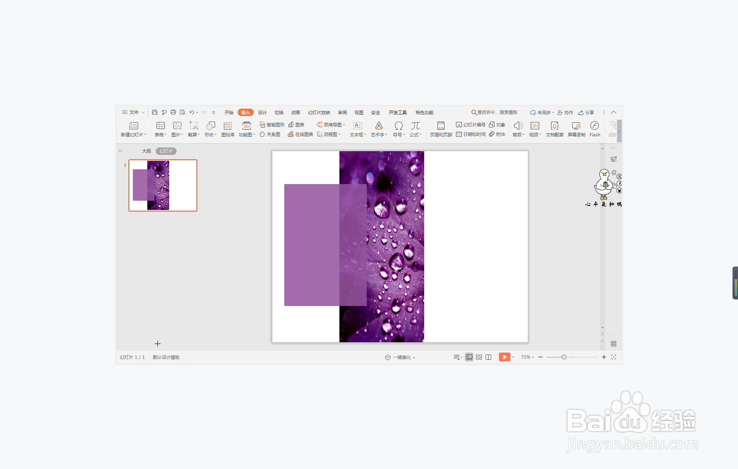This screenshot has height=469, width=738.
Task: Click the print preview icon
Action: tap(182, 112)
